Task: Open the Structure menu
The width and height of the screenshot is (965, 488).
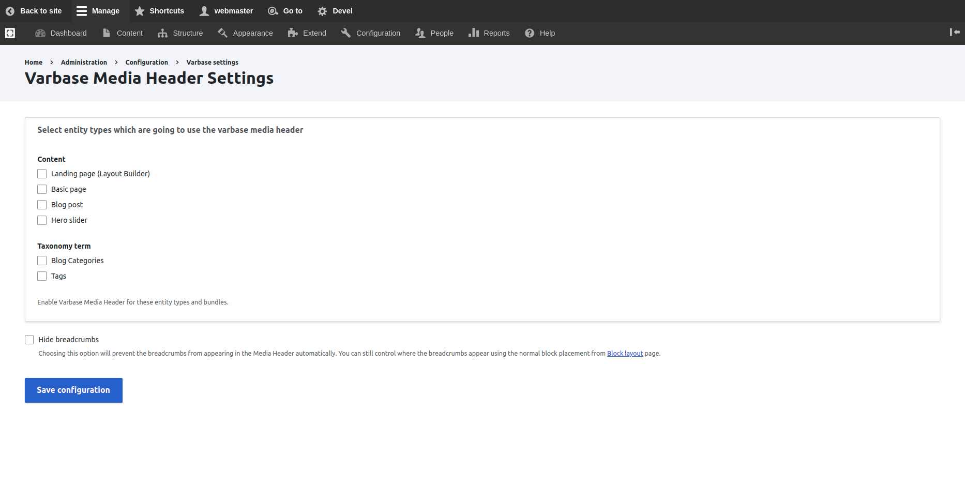Action: point(180,33)
